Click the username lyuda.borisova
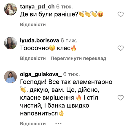124x129 pixels. coord(39,40)
